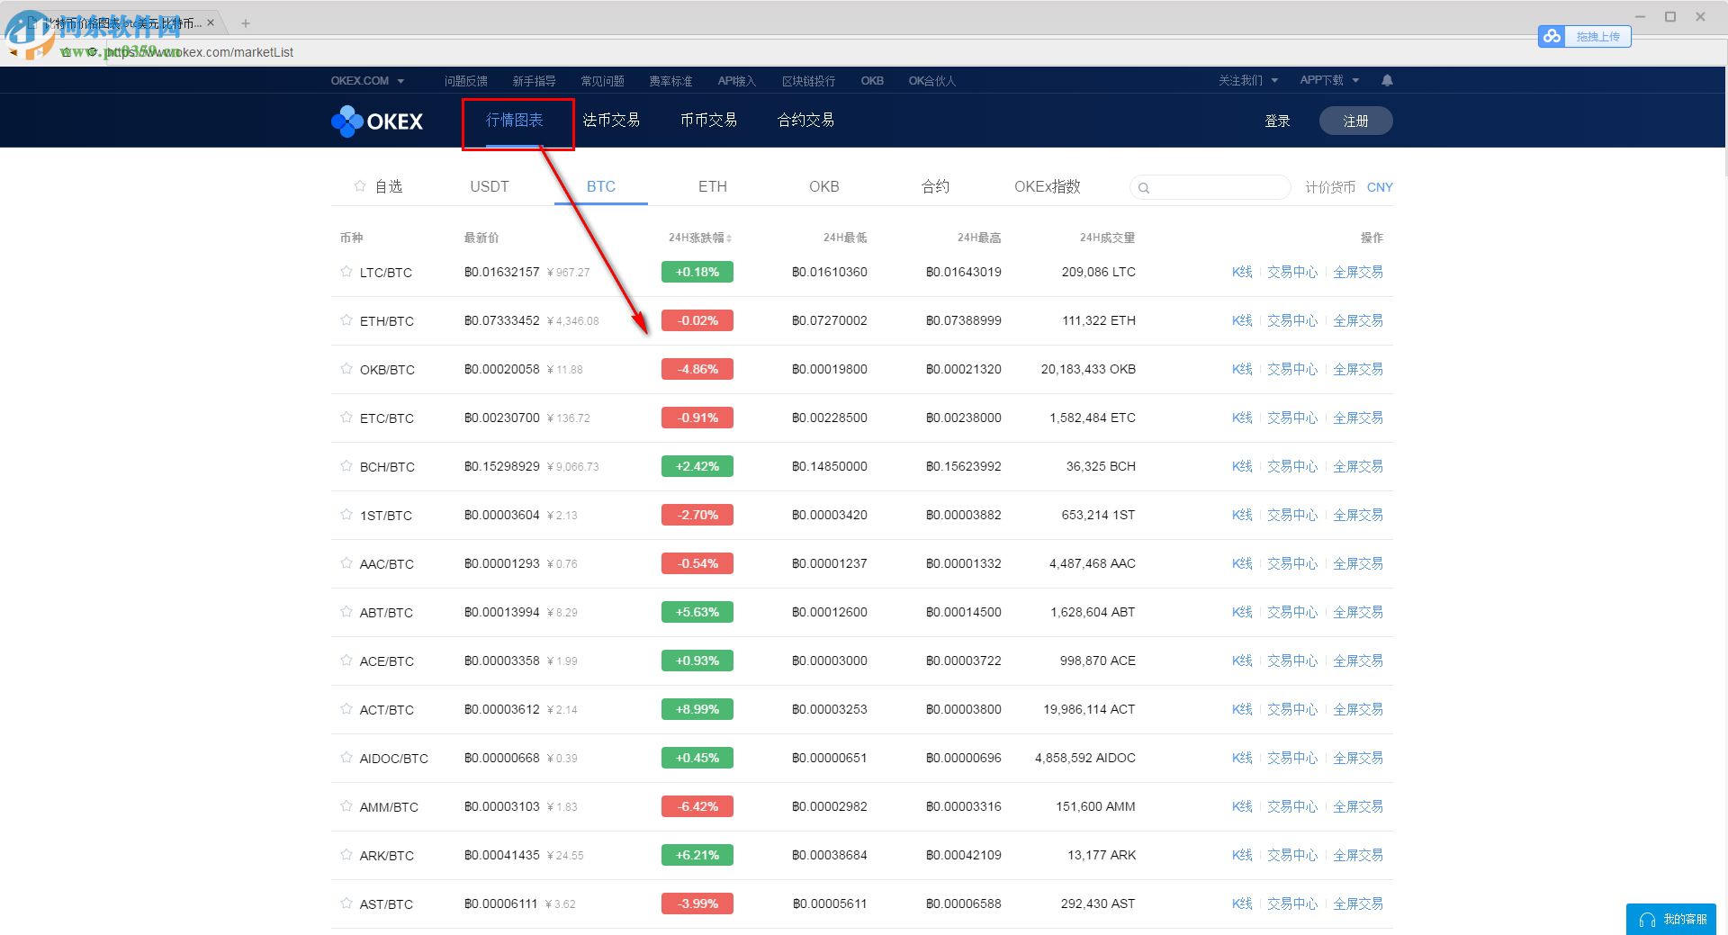Favorite the AAC/BTC pair star
This screenshot has height=935, width=1728.
click(346, 563)
